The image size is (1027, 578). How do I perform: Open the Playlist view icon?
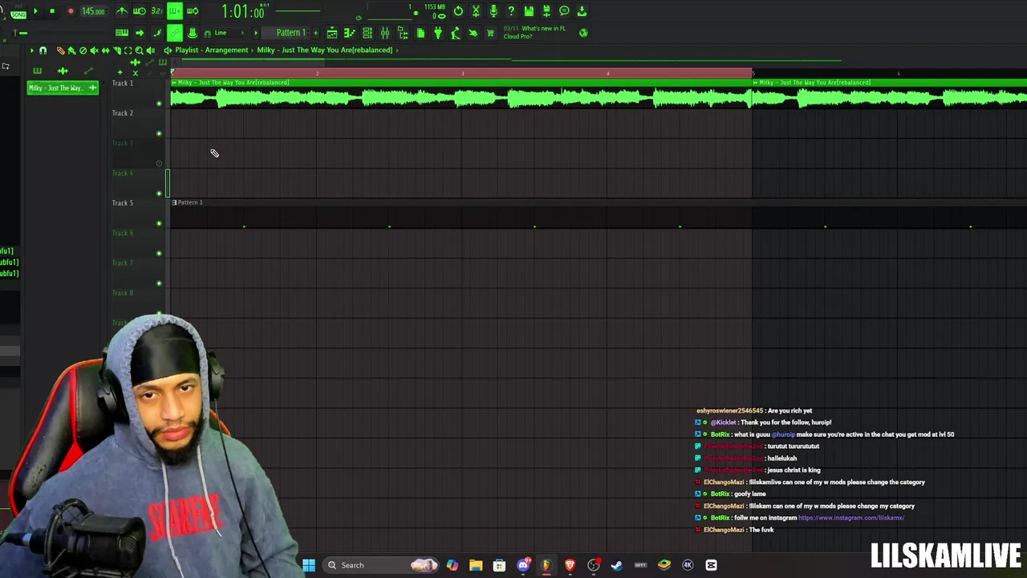(332, 33)
